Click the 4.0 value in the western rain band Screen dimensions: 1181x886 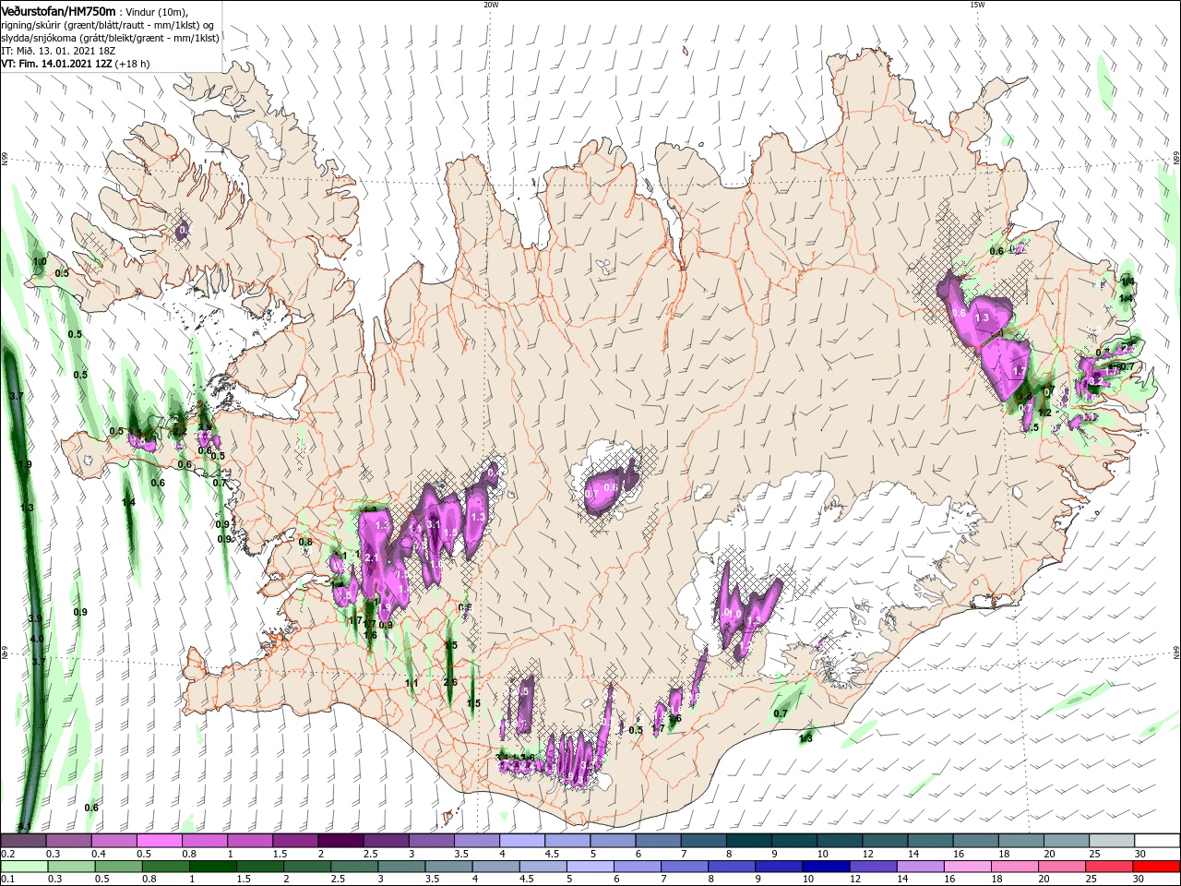point(37,639)
